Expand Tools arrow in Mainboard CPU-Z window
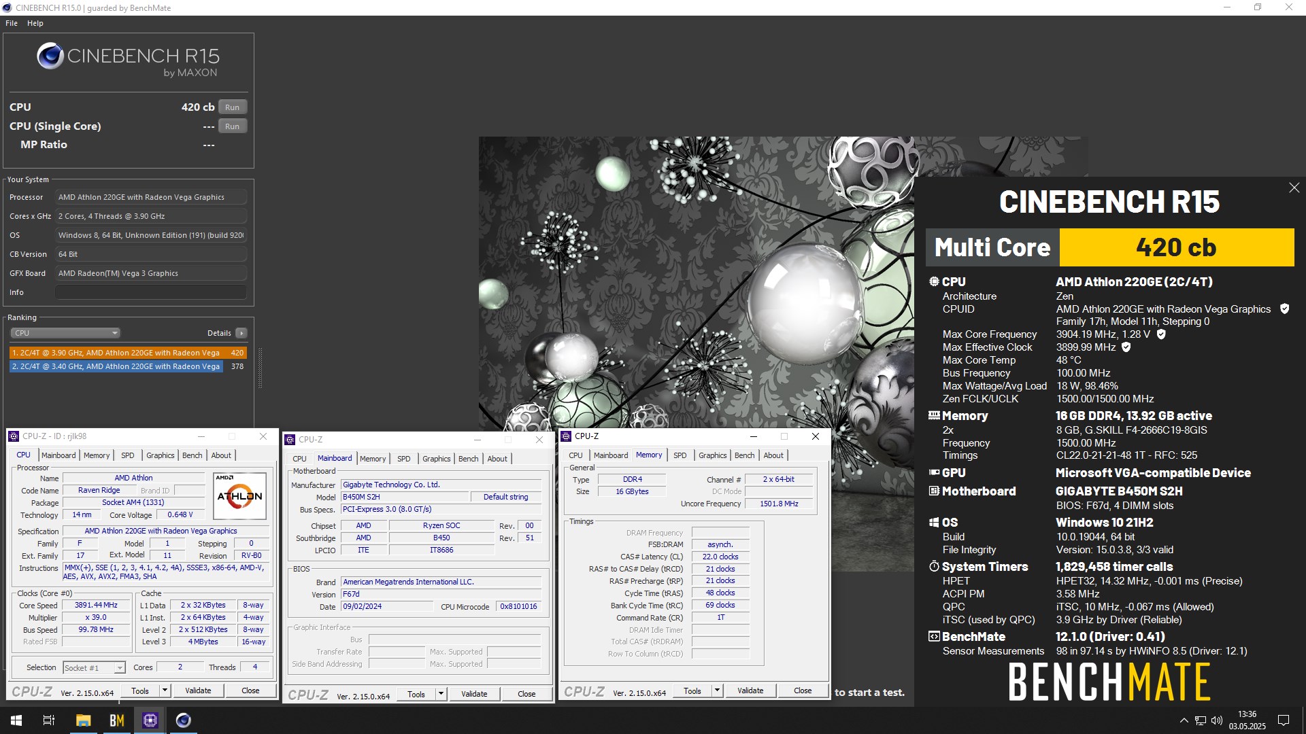The height and width of the screenshot is (734, 1306). [440, 694]
